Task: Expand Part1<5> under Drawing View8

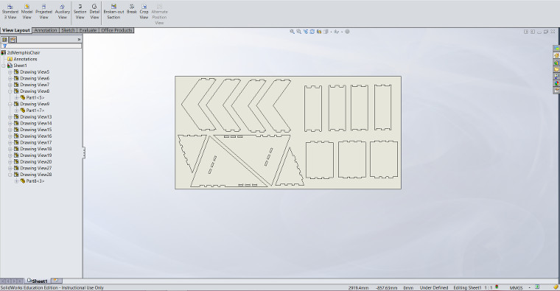Action: coord(16,98)
